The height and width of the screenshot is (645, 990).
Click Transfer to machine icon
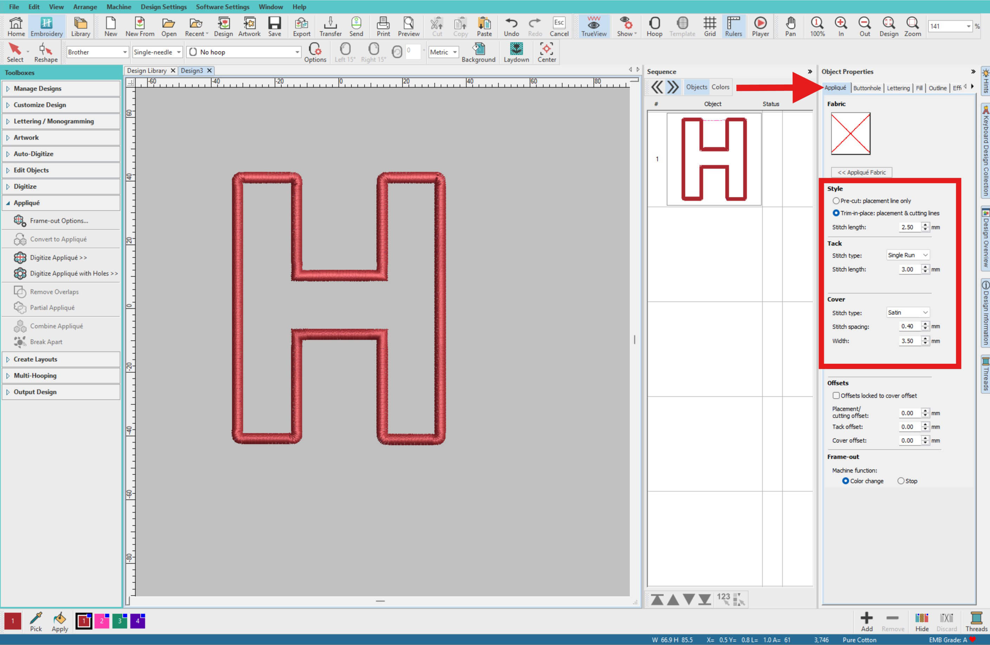click(330, 26)
